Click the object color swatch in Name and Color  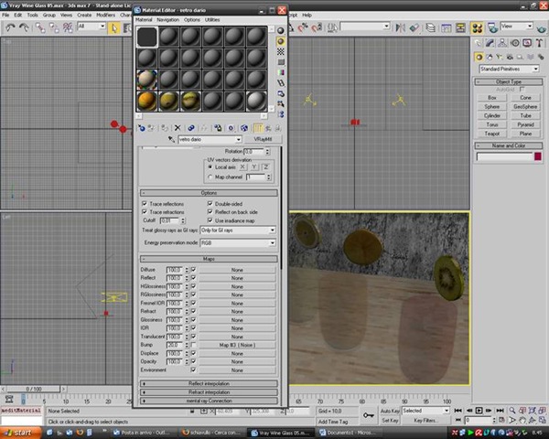coord(538,156)
